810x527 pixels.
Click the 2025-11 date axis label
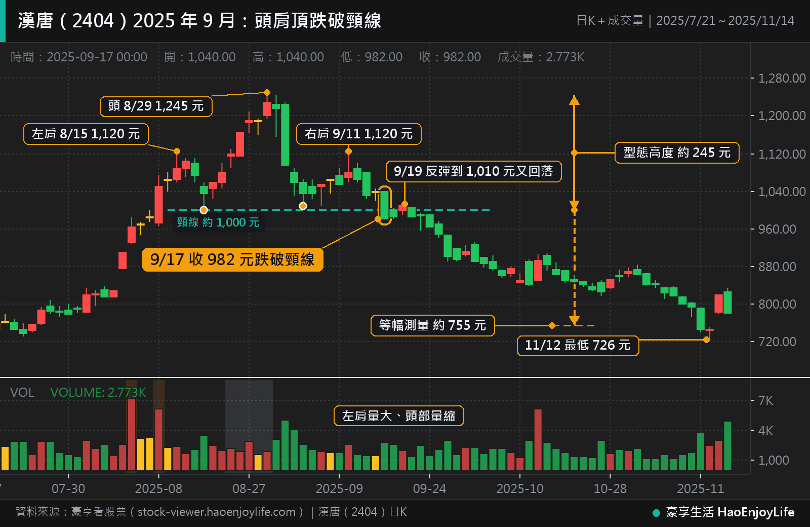coord(701,489)
